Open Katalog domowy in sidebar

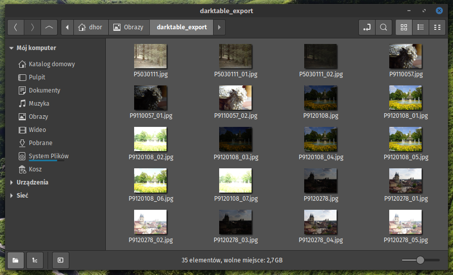pyautogui.click(x=47, y=64)
